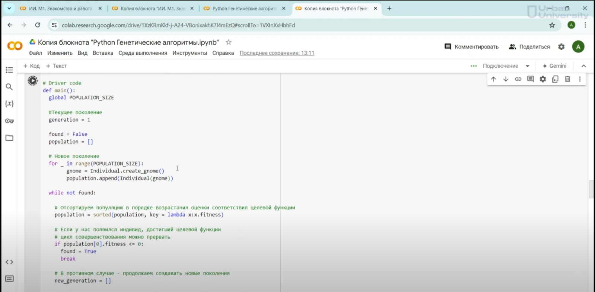Viewport: 595px width, 292px height.
Task: Click the vertical scrollbar thumb
Action: pyautogui.click(x=591, y=189)
